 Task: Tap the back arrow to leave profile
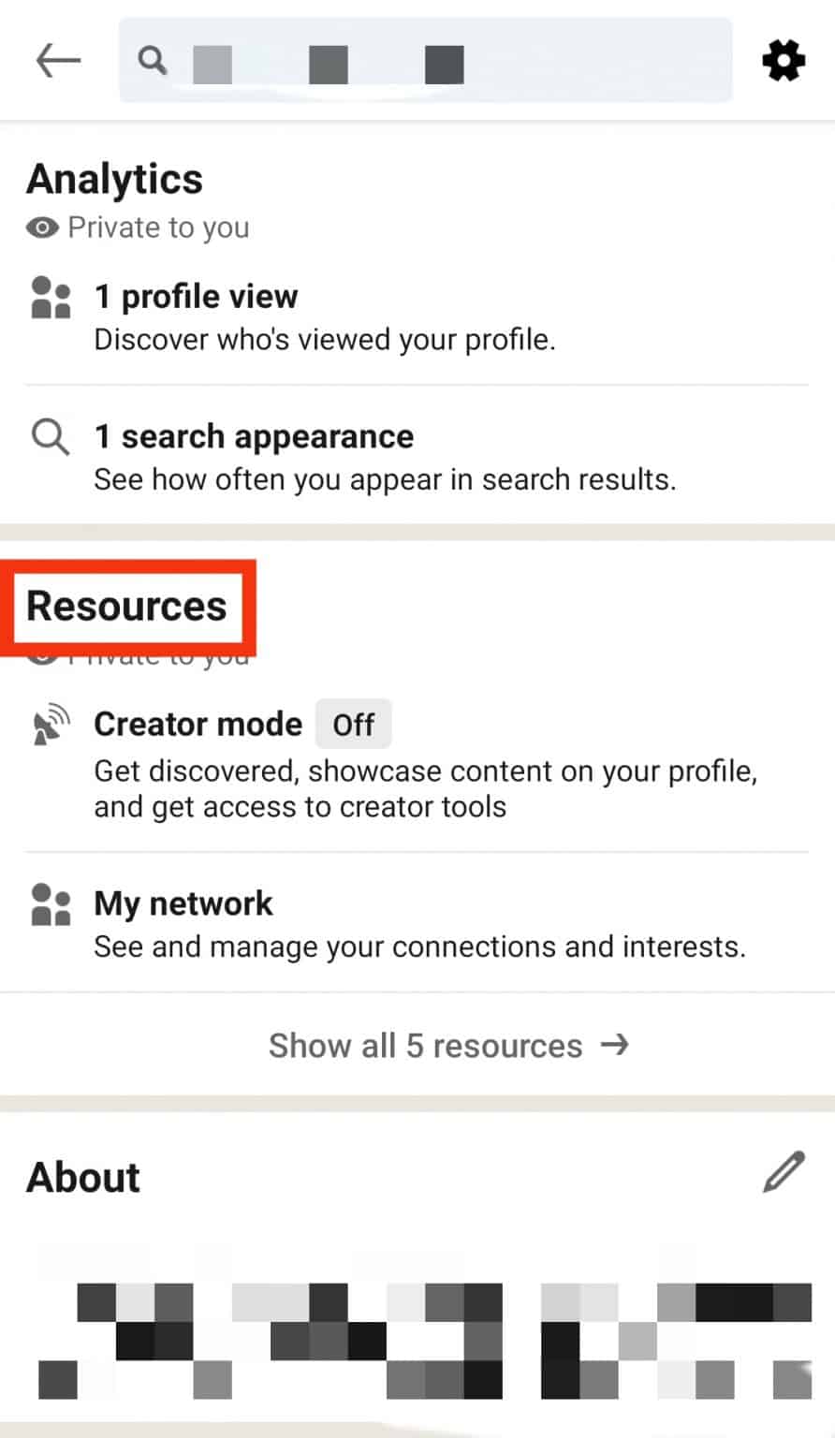(x=58, y=60)
